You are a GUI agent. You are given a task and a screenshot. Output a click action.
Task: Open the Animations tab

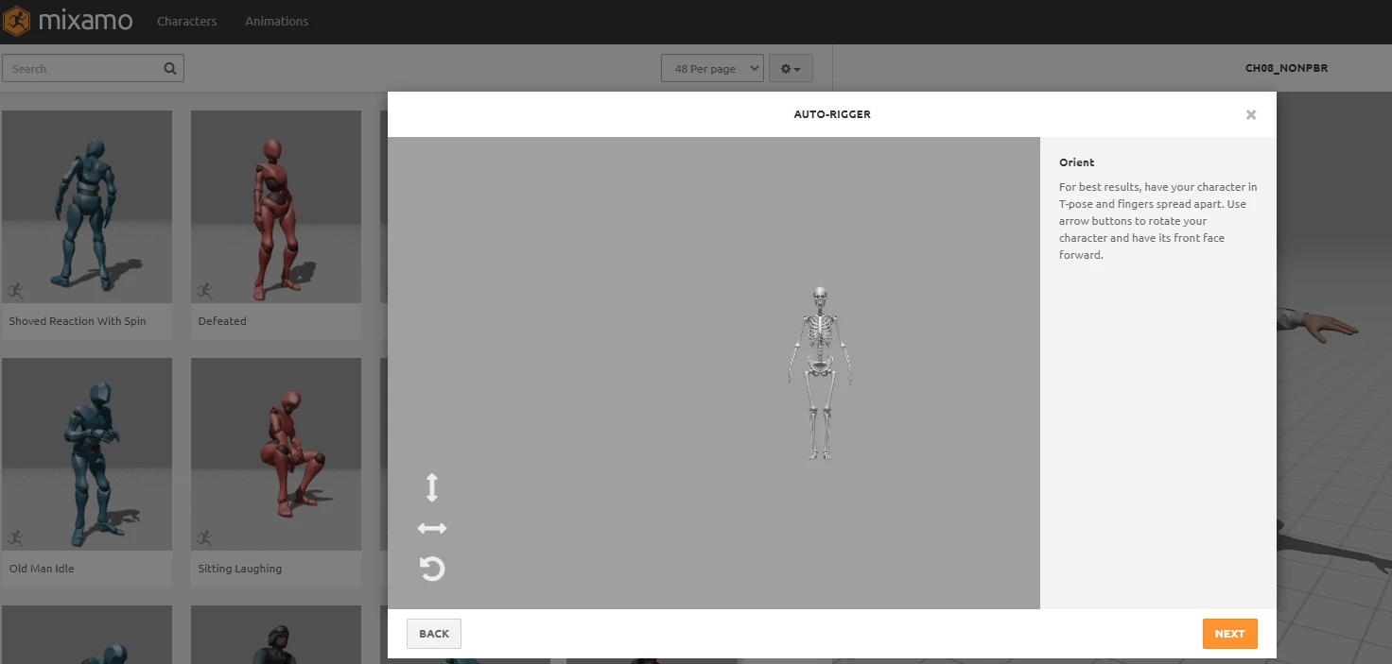pos(276,21)
